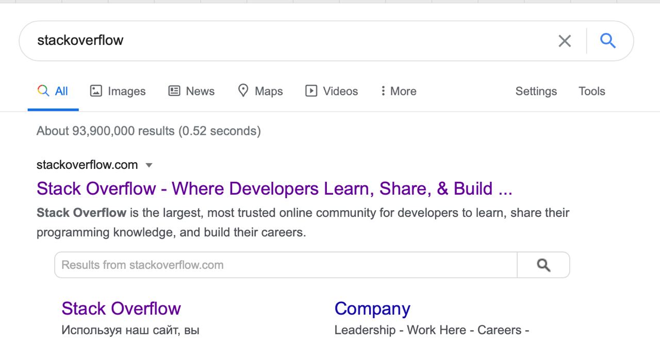Click the 'Results from stackoverflow.com' search field

(286, 265)
